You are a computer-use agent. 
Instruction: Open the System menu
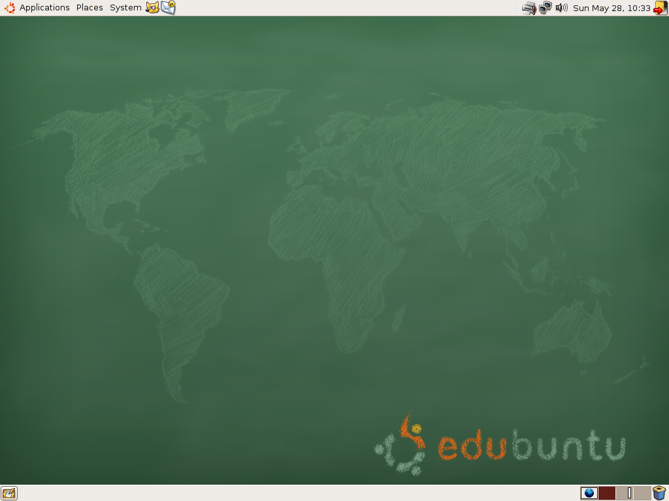pos(125,8)
